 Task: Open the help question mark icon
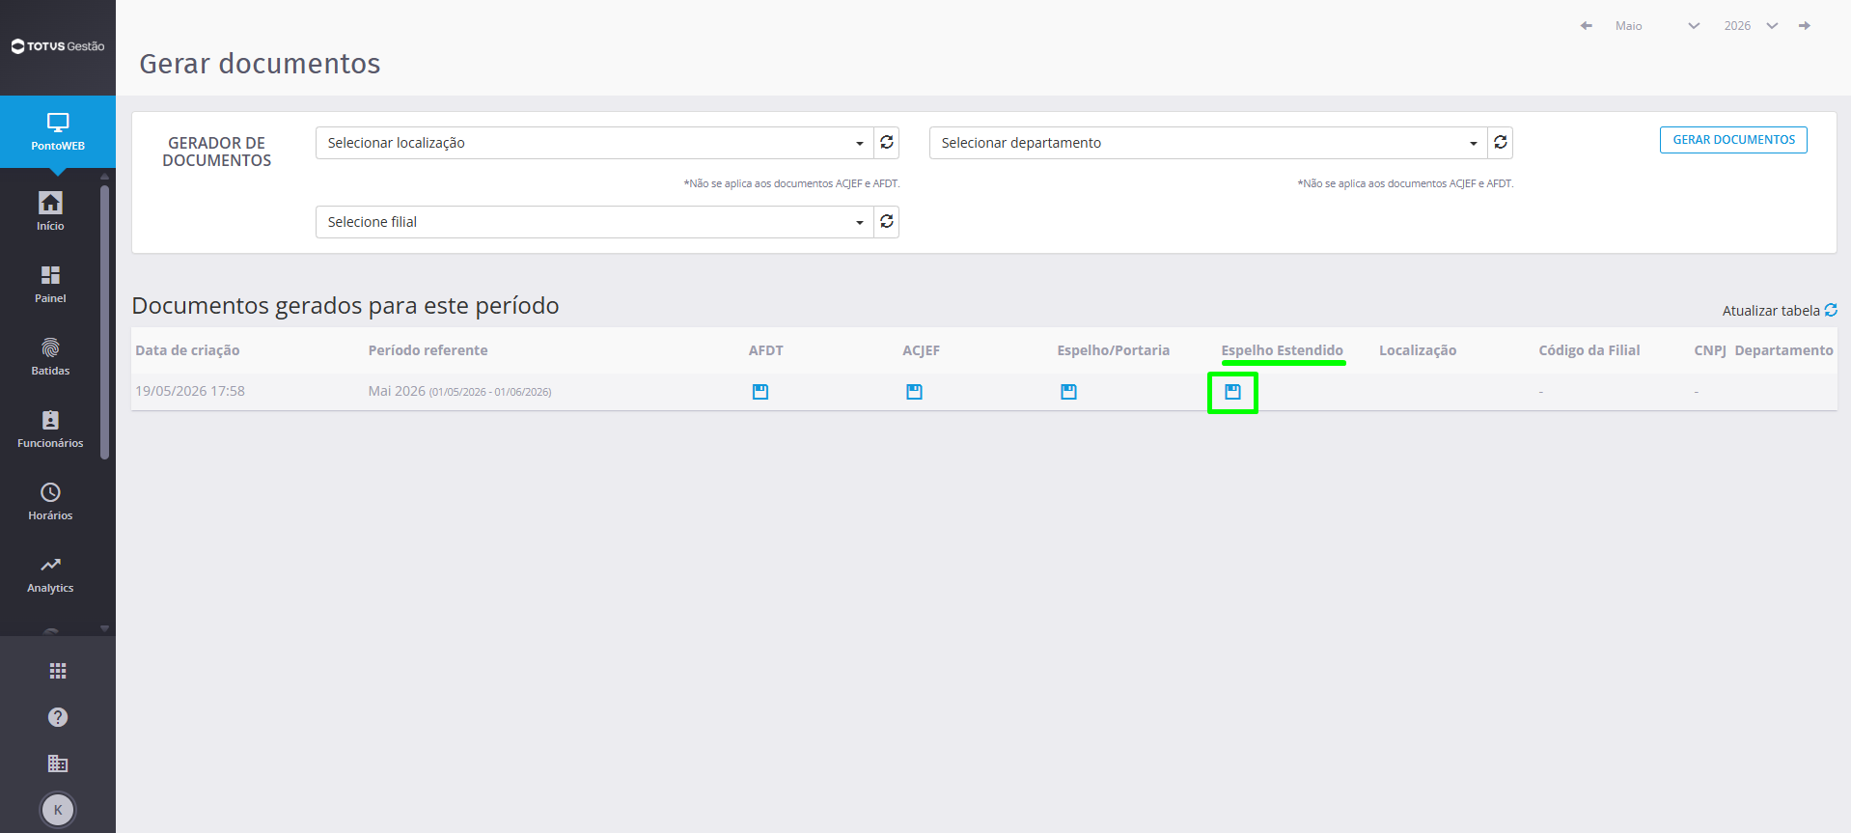tap(58, 717)
